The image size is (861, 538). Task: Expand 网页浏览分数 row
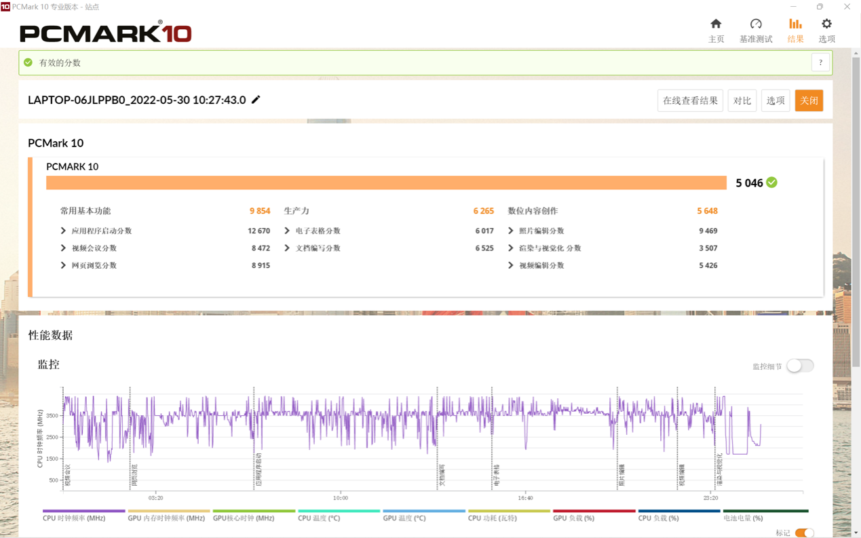(63, 265)
